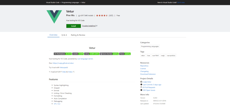The width and height of the screenshot is (230, 106).
Task: Open the VTI / CLI feature link
Action: click(57, 104)
